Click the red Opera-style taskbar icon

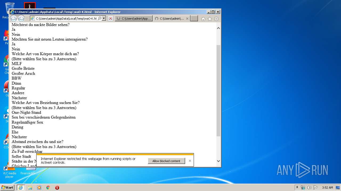(x=57, y=188)
